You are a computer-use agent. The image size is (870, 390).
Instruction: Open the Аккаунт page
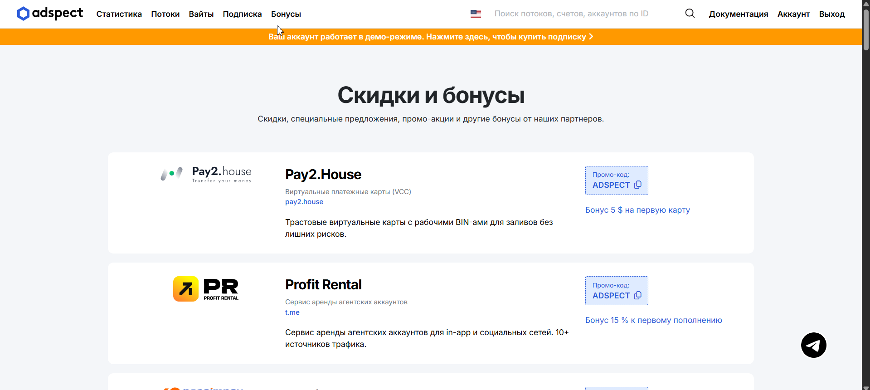click(793, 14)
